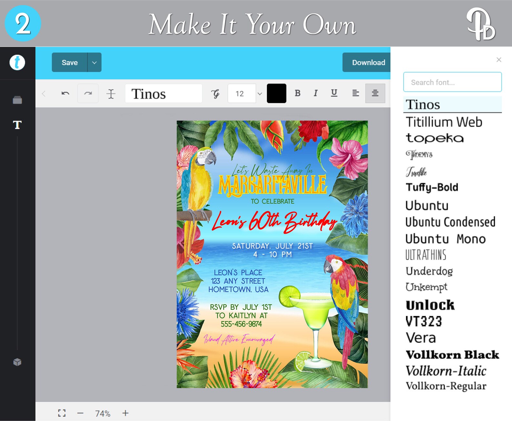Click the Search font input field
512x421 pixels.
pyautogui.click(x=452, y=82)
